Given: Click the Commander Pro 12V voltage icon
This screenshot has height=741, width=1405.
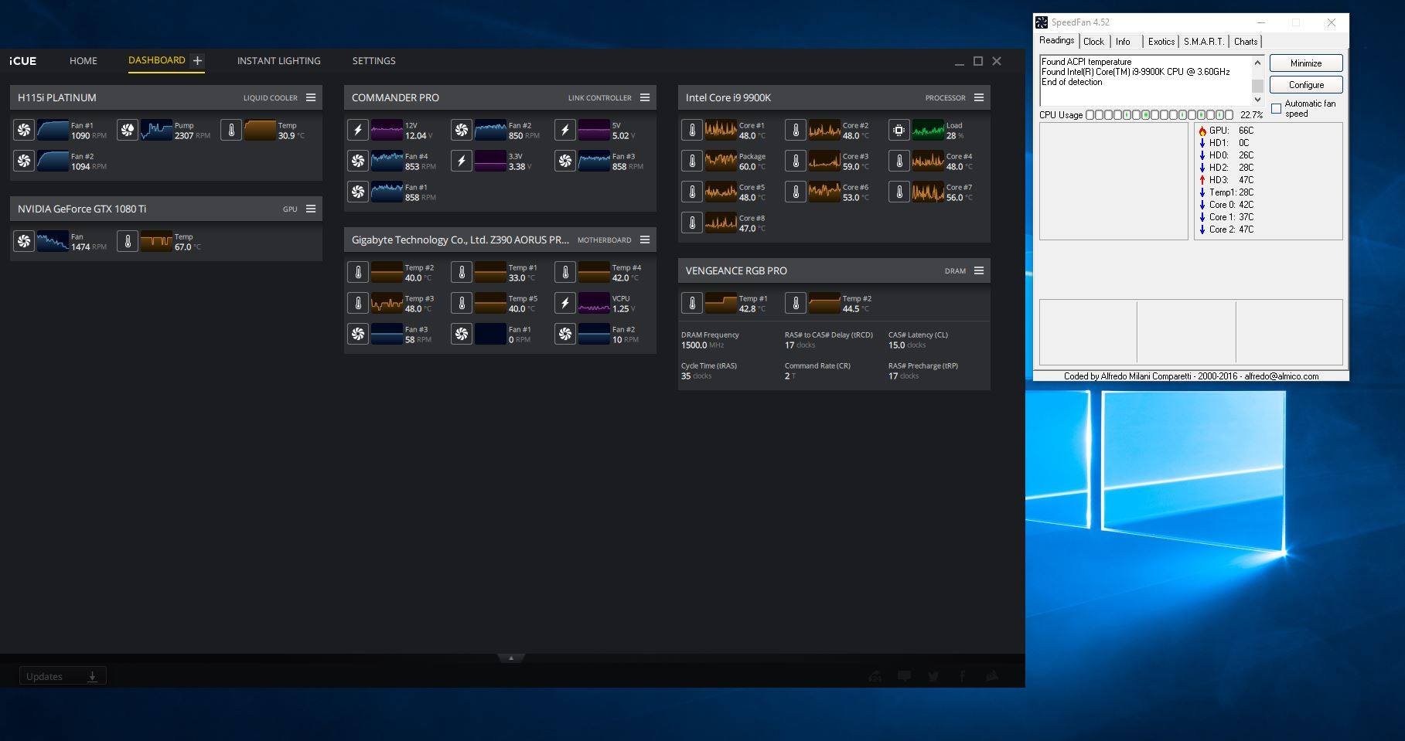Looking at the screenshot, I should (x=358, y=130).
